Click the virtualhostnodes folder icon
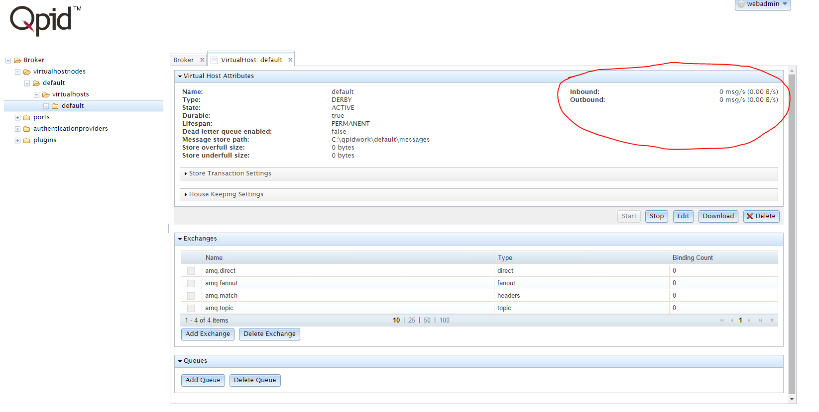Viewport: 819px width, 412px height. pyautogui.click(x=27, y=72)
